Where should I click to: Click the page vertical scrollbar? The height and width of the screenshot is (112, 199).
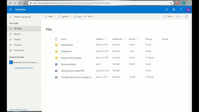point(190,66)
